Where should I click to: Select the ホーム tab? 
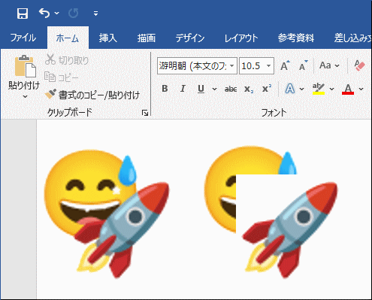[x=68, y=38]
